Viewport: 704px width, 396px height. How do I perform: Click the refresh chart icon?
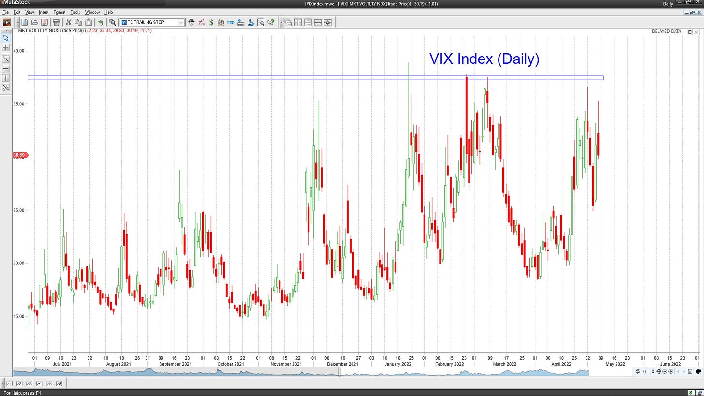pos(638,371)
